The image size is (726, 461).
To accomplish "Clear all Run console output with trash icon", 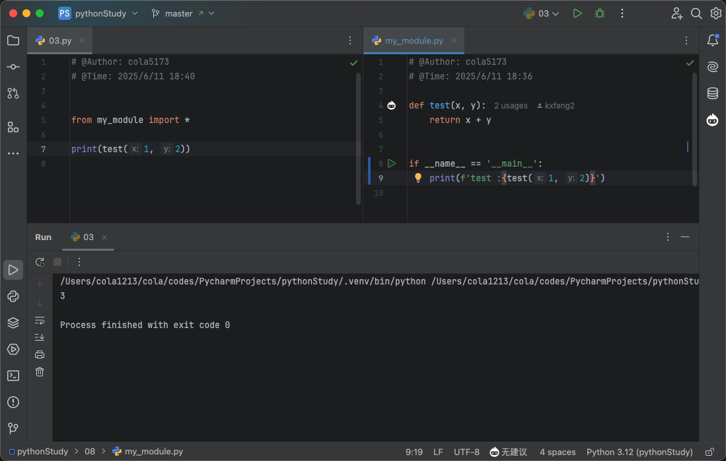I will 40,372.
